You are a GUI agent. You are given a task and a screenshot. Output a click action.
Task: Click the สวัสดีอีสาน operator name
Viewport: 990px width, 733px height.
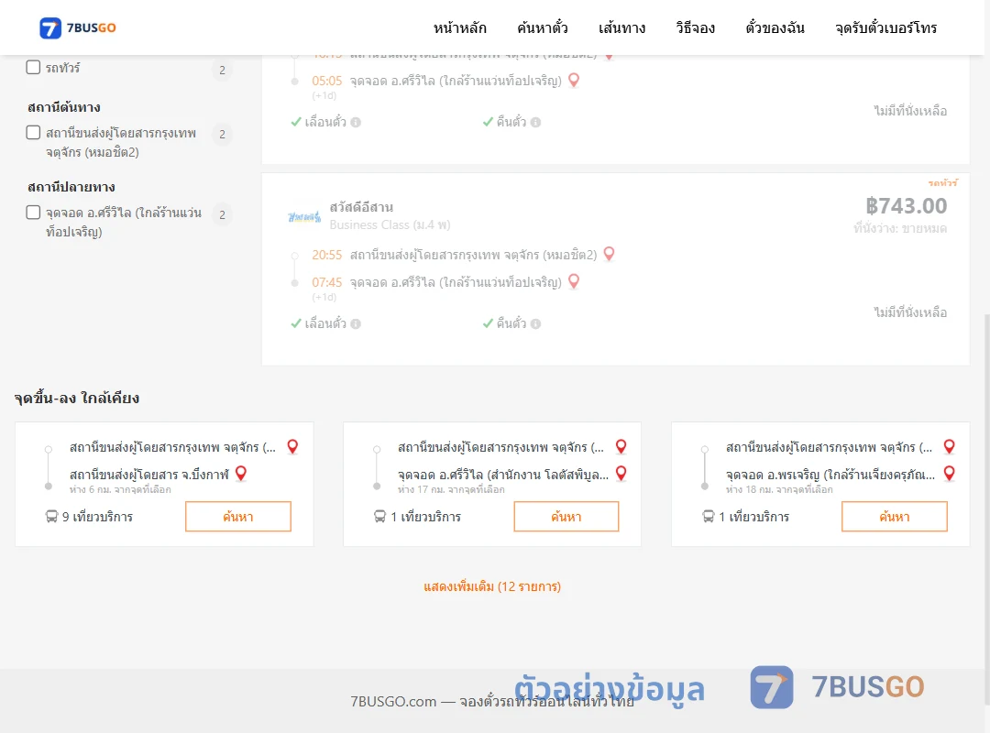361,207
